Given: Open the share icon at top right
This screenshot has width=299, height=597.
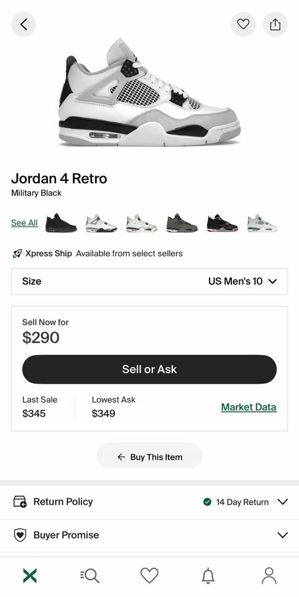Looking at the screenshot, I should (275, 24).
